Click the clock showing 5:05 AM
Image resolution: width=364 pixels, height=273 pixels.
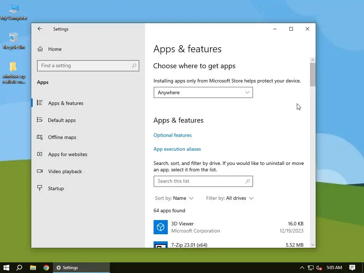point(334,268)
